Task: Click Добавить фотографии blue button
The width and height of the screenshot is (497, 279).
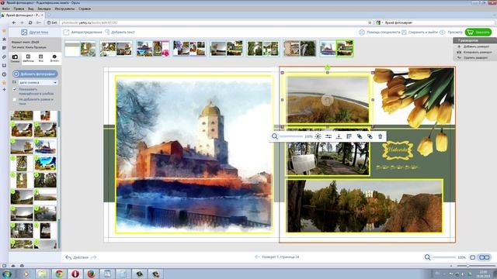Action: click(35, 74)
